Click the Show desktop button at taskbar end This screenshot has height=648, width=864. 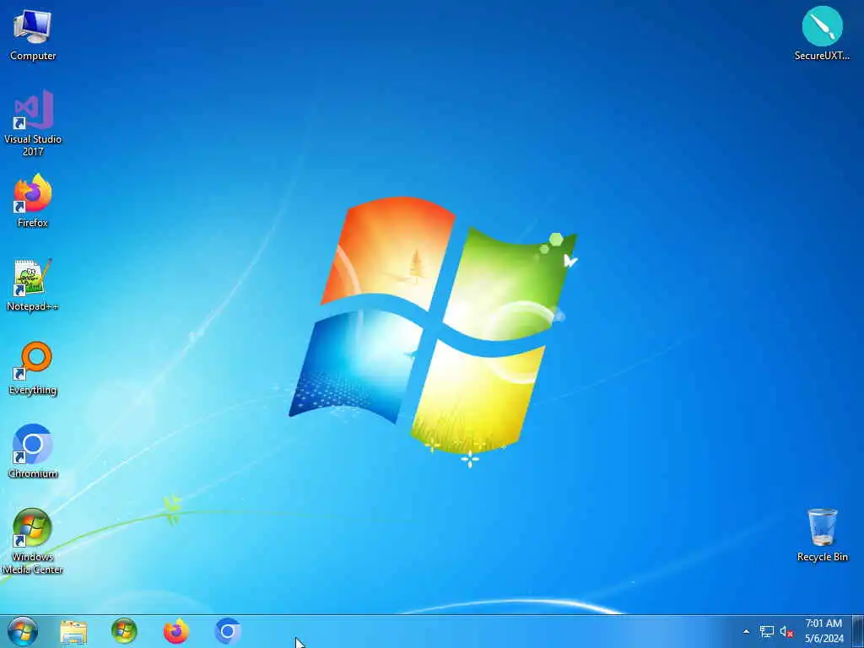[x=858, y=631]
